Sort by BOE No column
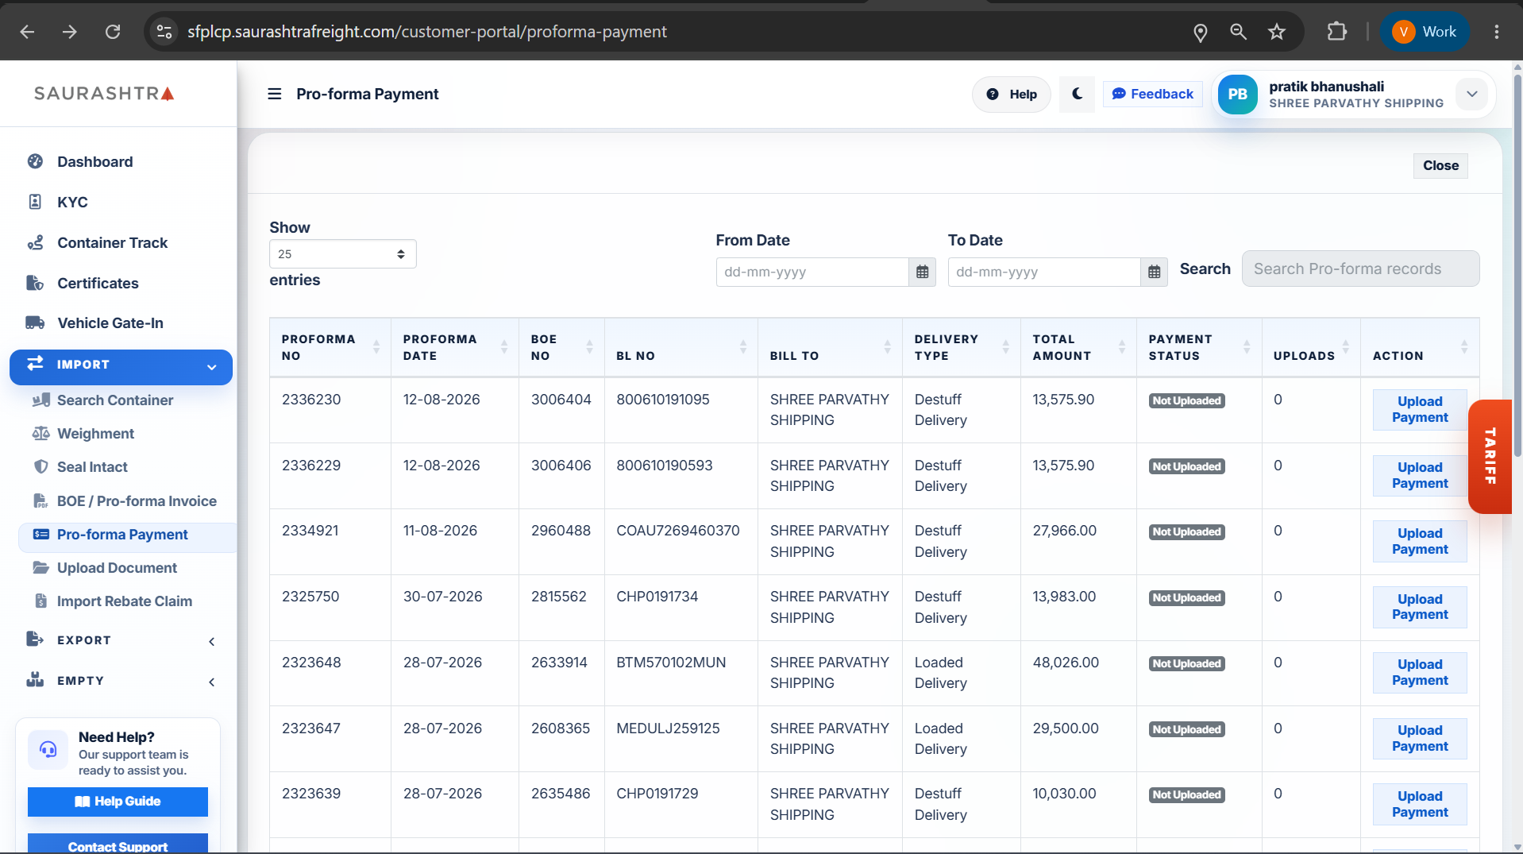Image resolution: width=1523 pixels, height=854 pixels. (x=561, y=347)
